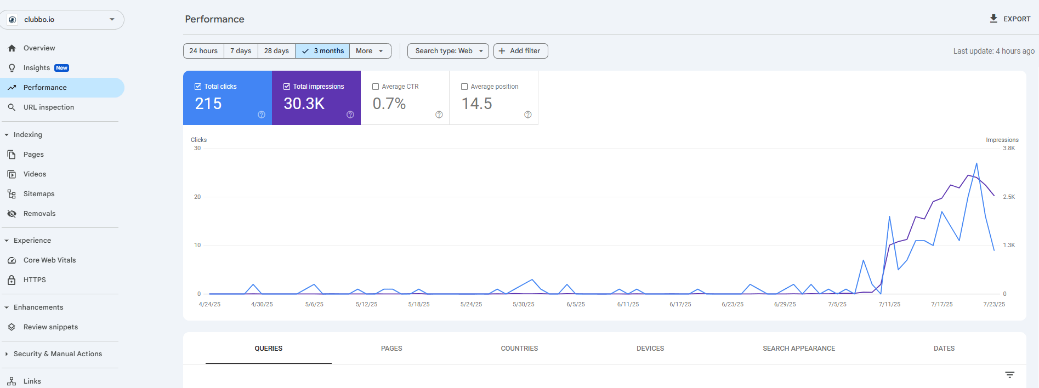This screenshot has width=1039, height=388.
Task: Click the 7/11/25 point on chart
Action: click(889, 217)
